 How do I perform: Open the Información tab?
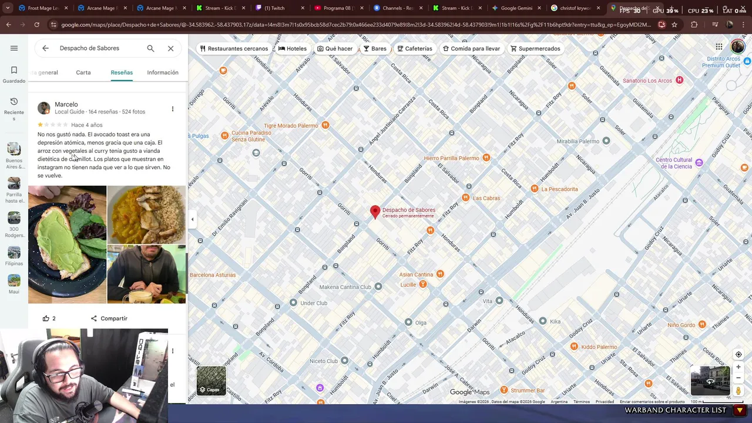(x=163, y=72)
